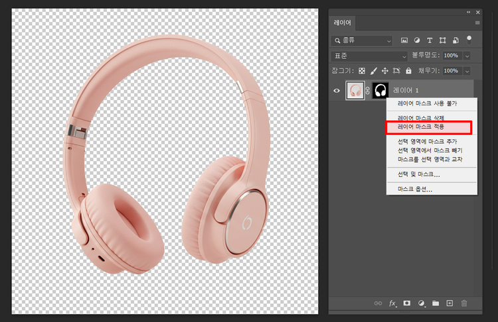Open the Layers panel options menu
This screenshot has height=322, width=498.
pyautogui.click(x=477, y=23)
